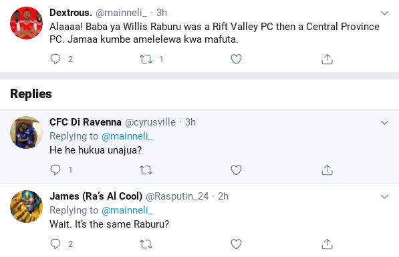Open CFC Di Ravenna's profile avatar

coord(26,132)
